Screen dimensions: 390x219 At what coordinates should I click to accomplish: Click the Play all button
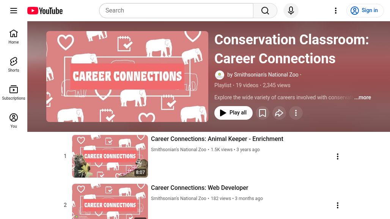click(x=233, y=113)
